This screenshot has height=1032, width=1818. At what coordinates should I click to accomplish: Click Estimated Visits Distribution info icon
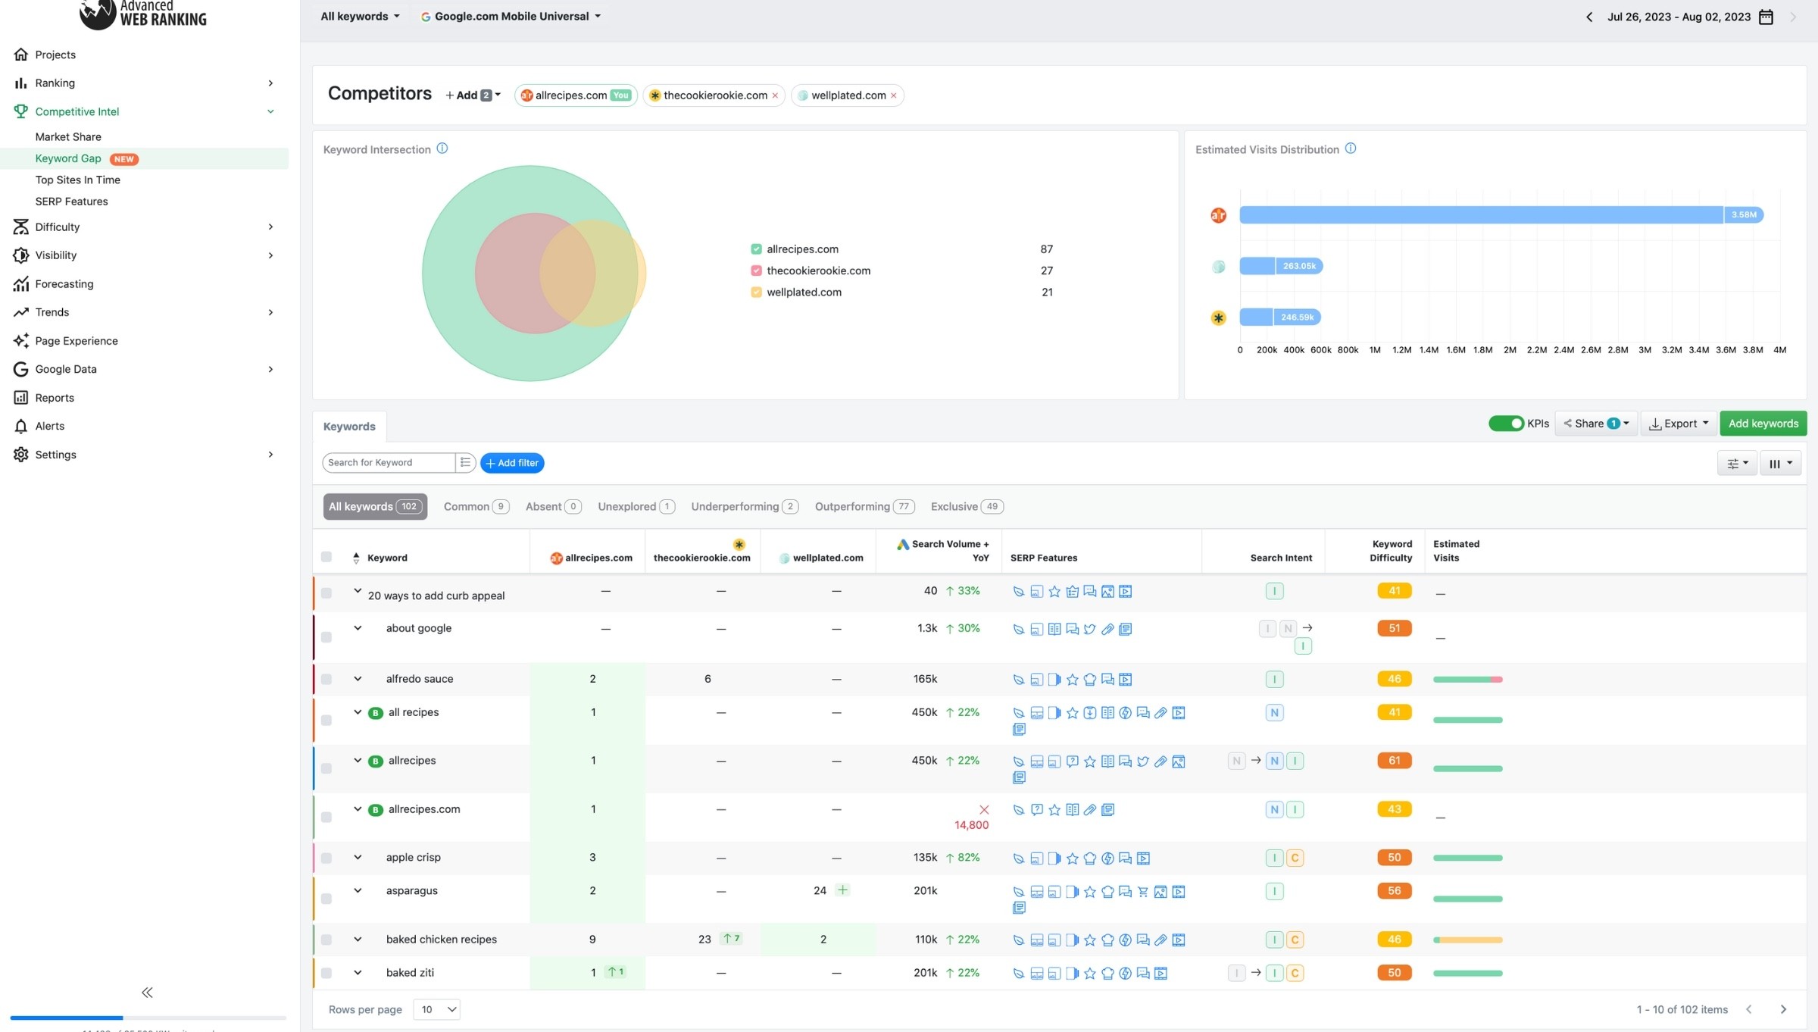point(1351,149)
